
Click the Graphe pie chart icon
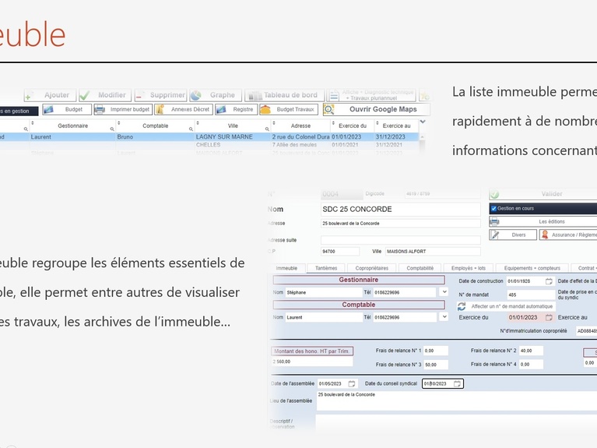pyautogui.click(x=195, y=96)
